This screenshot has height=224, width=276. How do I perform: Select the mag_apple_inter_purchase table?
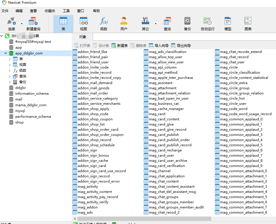point(171,78)
